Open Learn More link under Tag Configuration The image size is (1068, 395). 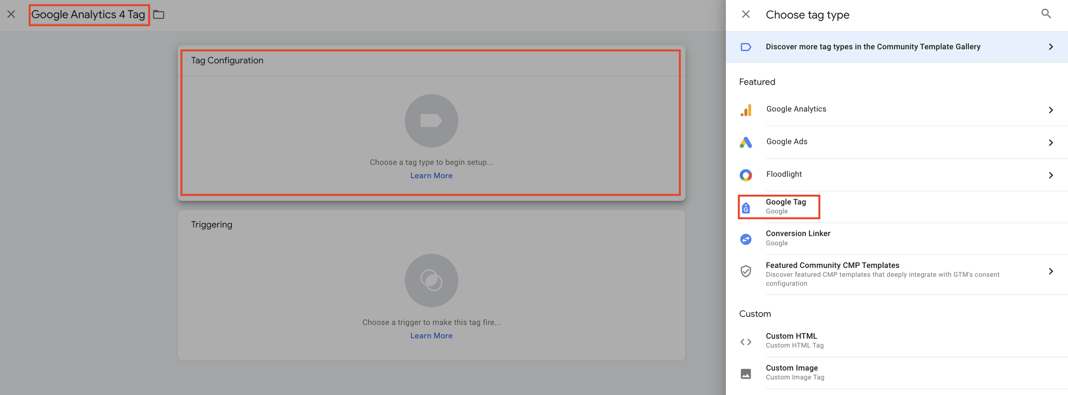tap(431, 176)
